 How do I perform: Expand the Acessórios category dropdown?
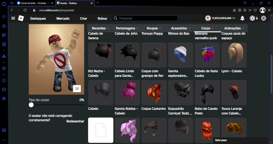click(x=181, y=28)
